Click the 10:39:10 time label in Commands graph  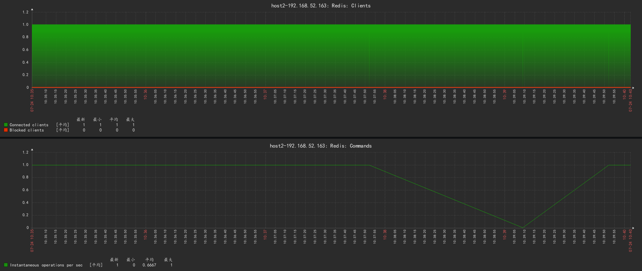point(525,237)
